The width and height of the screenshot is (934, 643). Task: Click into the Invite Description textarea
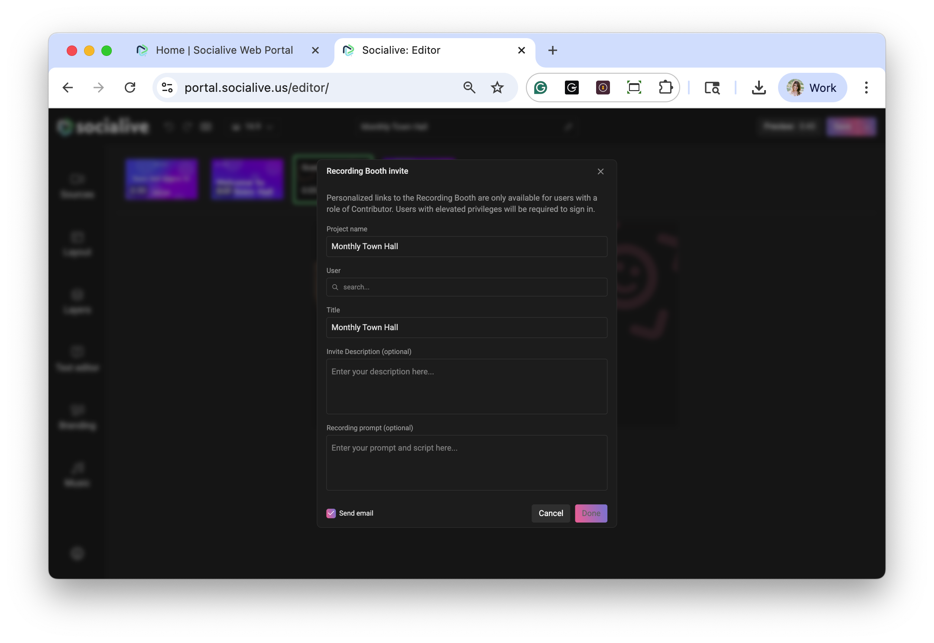click(x=467, y=386)
